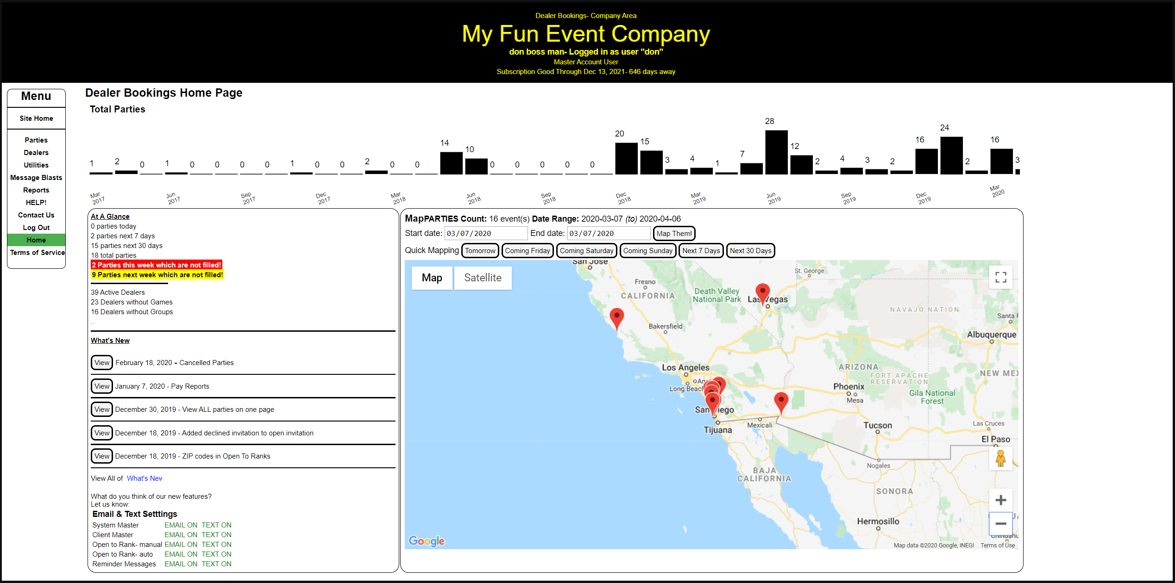Toggle System Master EMAIL ON setting
The height and width of the screenshot is (583, 1175).
pos(181,525)
